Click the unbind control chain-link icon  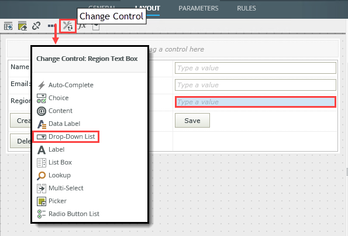point(36,26)
